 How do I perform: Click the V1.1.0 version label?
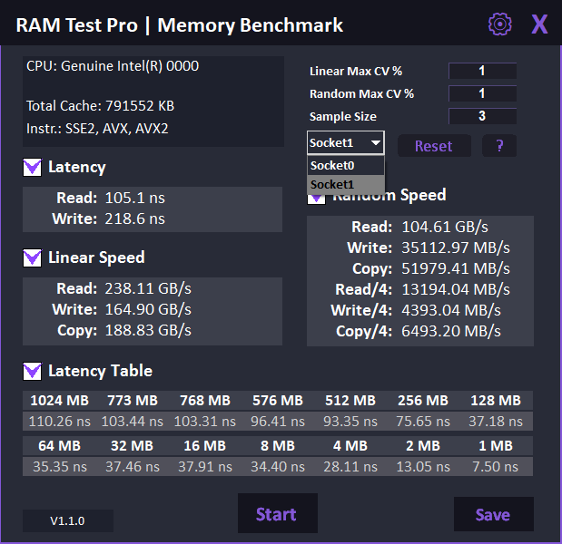(67, 520)
